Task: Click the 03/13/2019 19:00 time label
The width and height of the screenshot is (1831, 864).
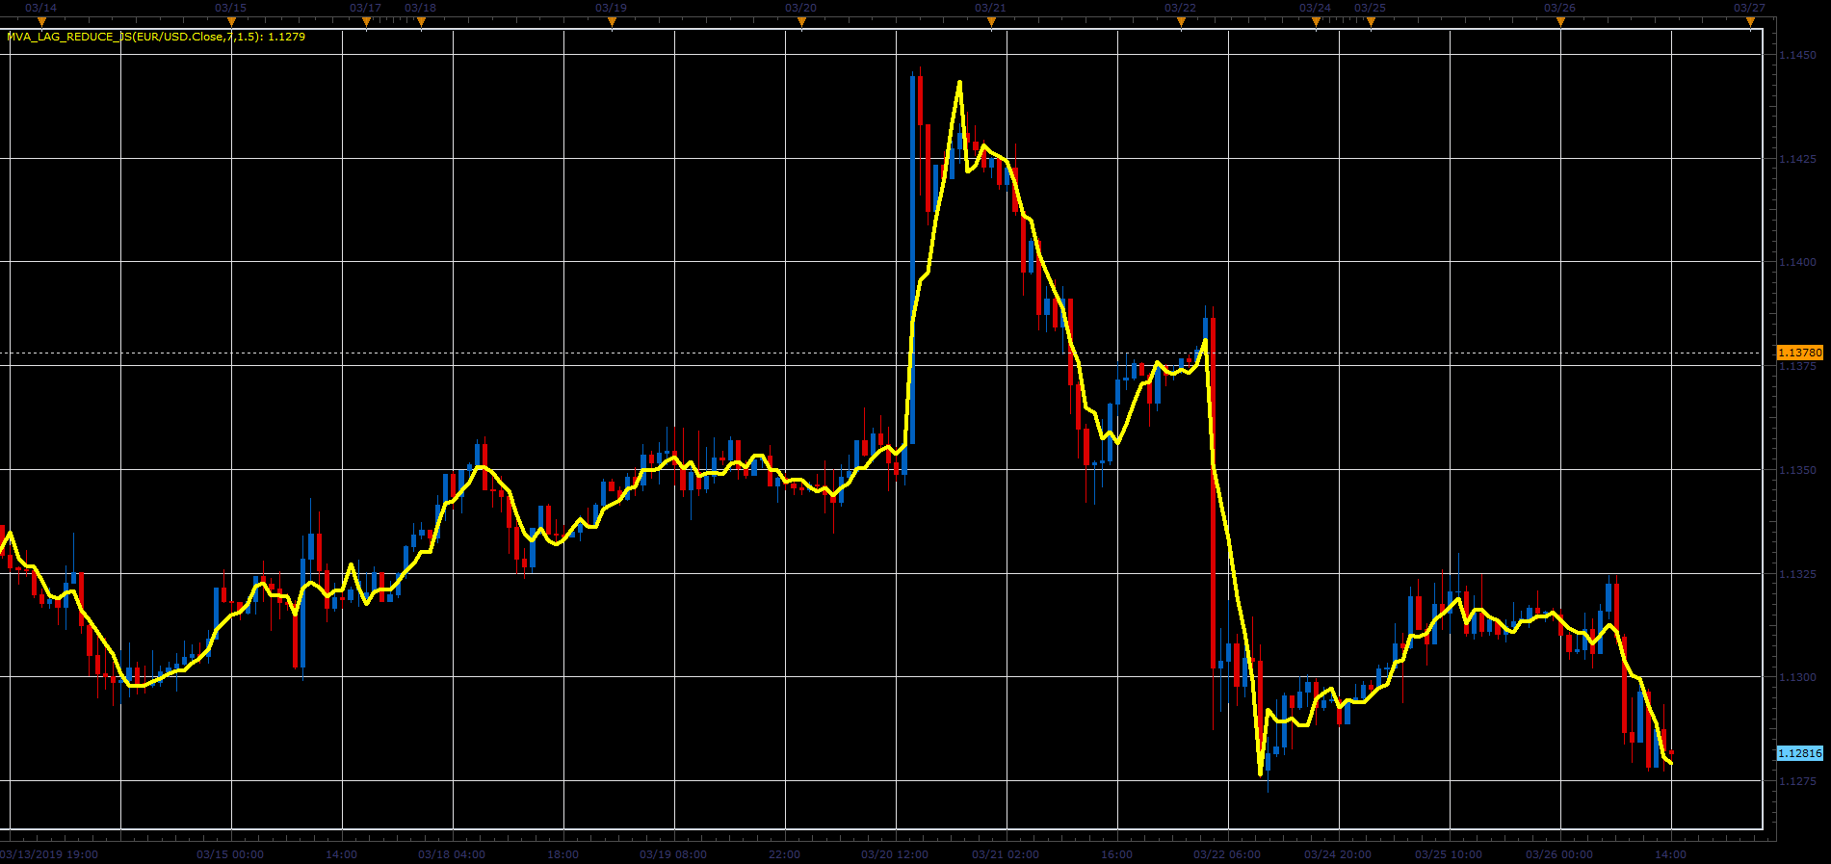Action: pyautogui.click(x=49, y=854)
